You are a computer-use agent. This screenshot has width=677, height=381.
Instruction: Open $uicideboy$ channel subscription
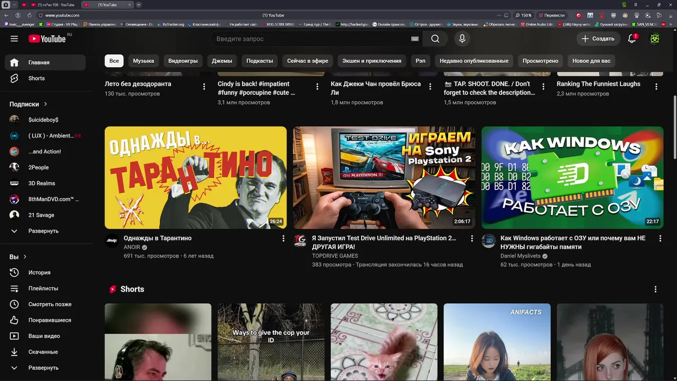45,120
